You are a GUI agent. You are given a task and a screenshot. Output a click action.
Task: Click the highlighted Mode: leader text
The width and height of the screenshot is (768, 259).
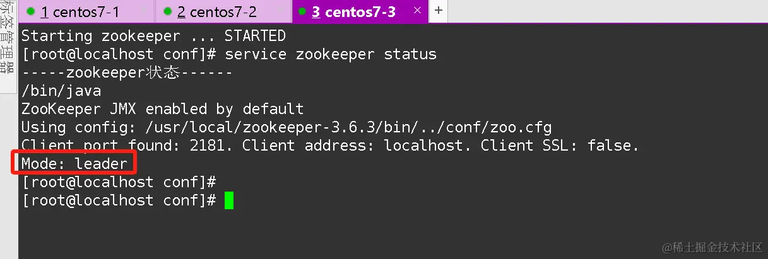(x=74, y=164)
